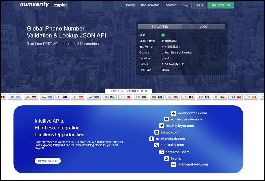The width and height of the screenshot is (265, 181).
Task: Click the Browse All APIs button
Action: (x=48, y=161)
